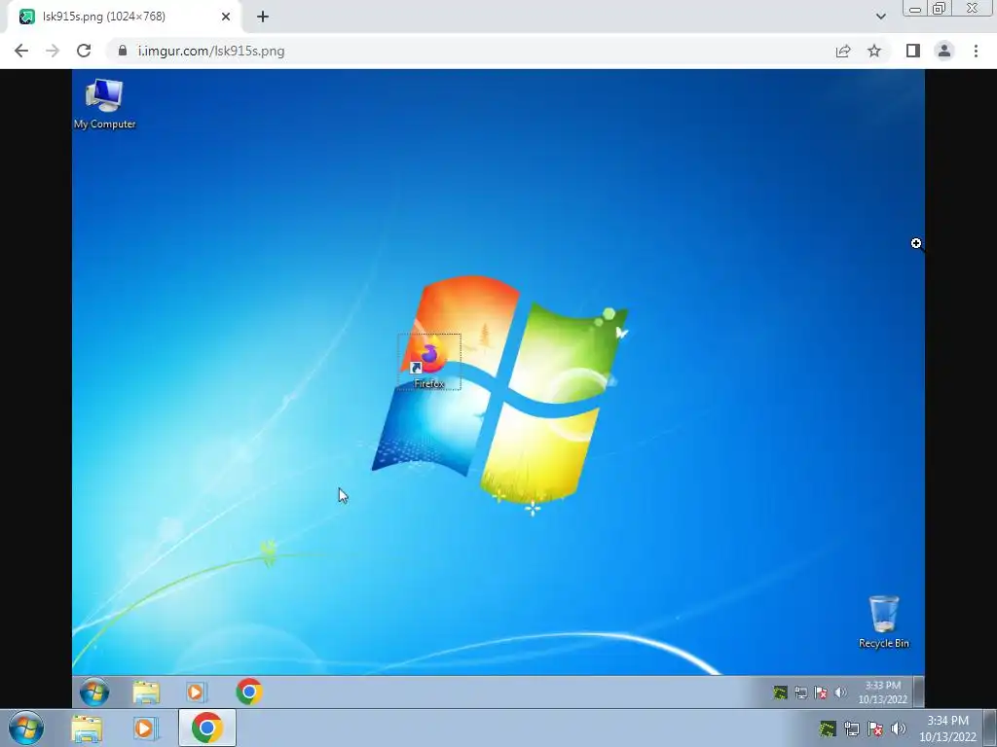Close the lsk915s.png tab

tap(226, 17)
